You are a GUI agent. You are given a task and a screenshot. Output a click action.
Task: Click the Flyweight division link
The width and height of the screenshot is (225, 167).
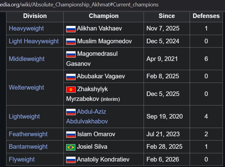click(22, 159)
